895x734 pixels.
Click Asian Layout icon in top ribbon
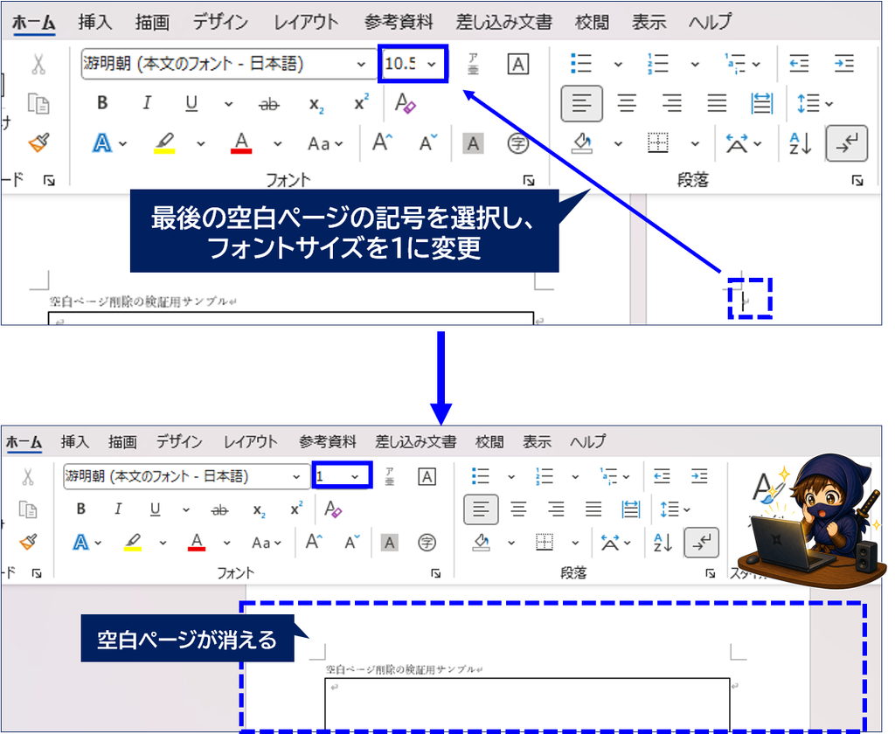743,143
